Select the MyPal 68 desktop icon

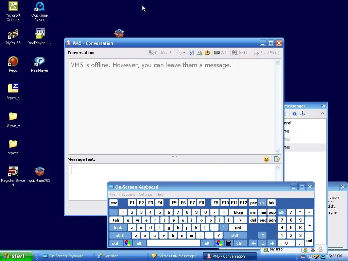(x=13, y=37)
